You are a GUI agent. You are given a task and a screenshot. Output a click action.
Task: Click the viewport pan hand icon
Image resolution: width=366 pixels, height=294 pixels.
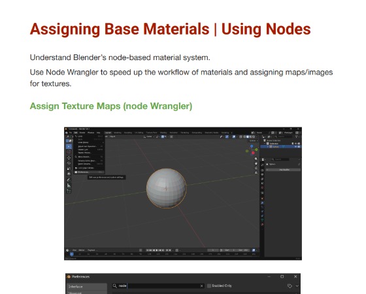pos(256,163)
